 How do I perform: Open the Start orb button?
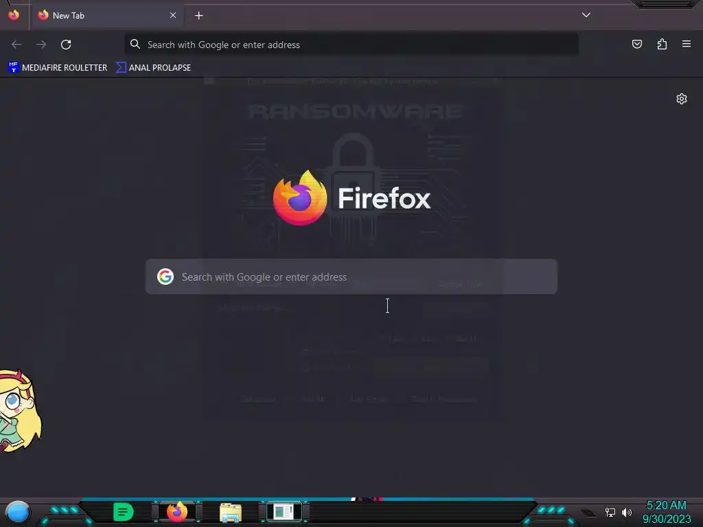17,512
